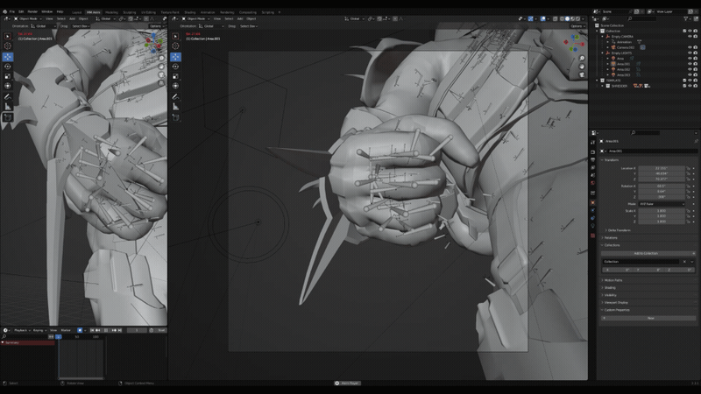Open Object properties tab icon
The width and height of the screenshot is (701, 394).
[x=593, y=202]
